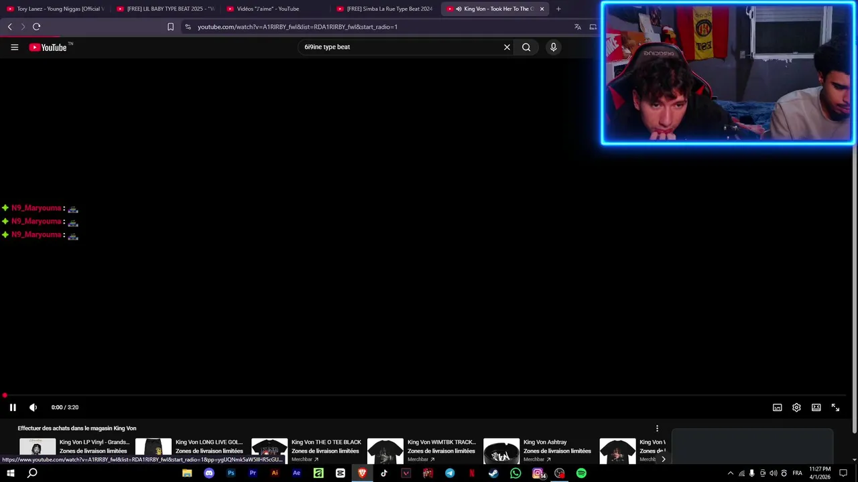Open King Von LP Vinyl product
Viewport: 858px width, 482px height.
94,443
